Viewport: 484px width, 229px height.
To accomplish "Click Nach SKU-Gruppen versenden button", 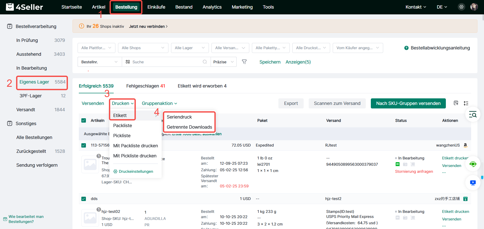I will point(408,103).
